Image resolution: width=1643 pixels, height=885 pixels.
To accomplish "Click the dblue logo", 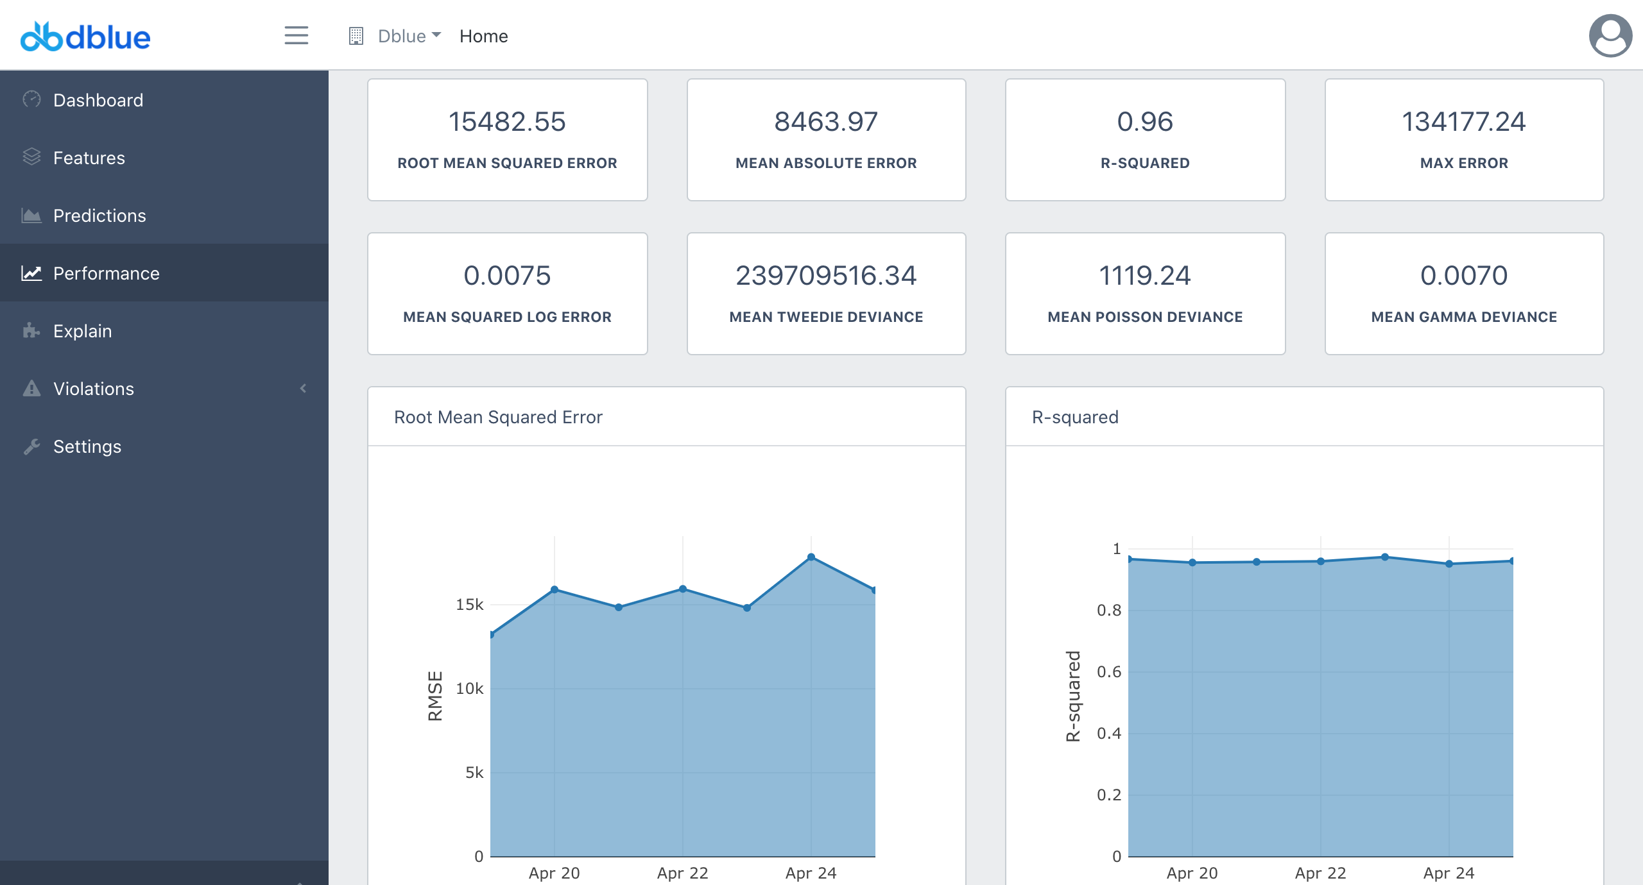I will point(85,37).
